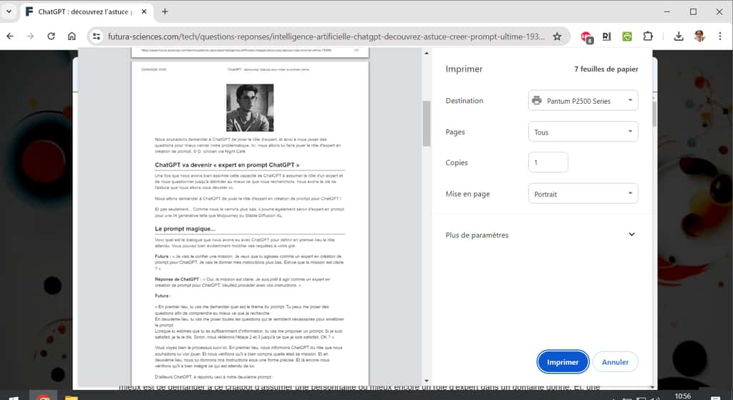This screenshot has width=733, height=400.
Task: Open the Pages dropdown set to Tous
Action: click(583, 132)
